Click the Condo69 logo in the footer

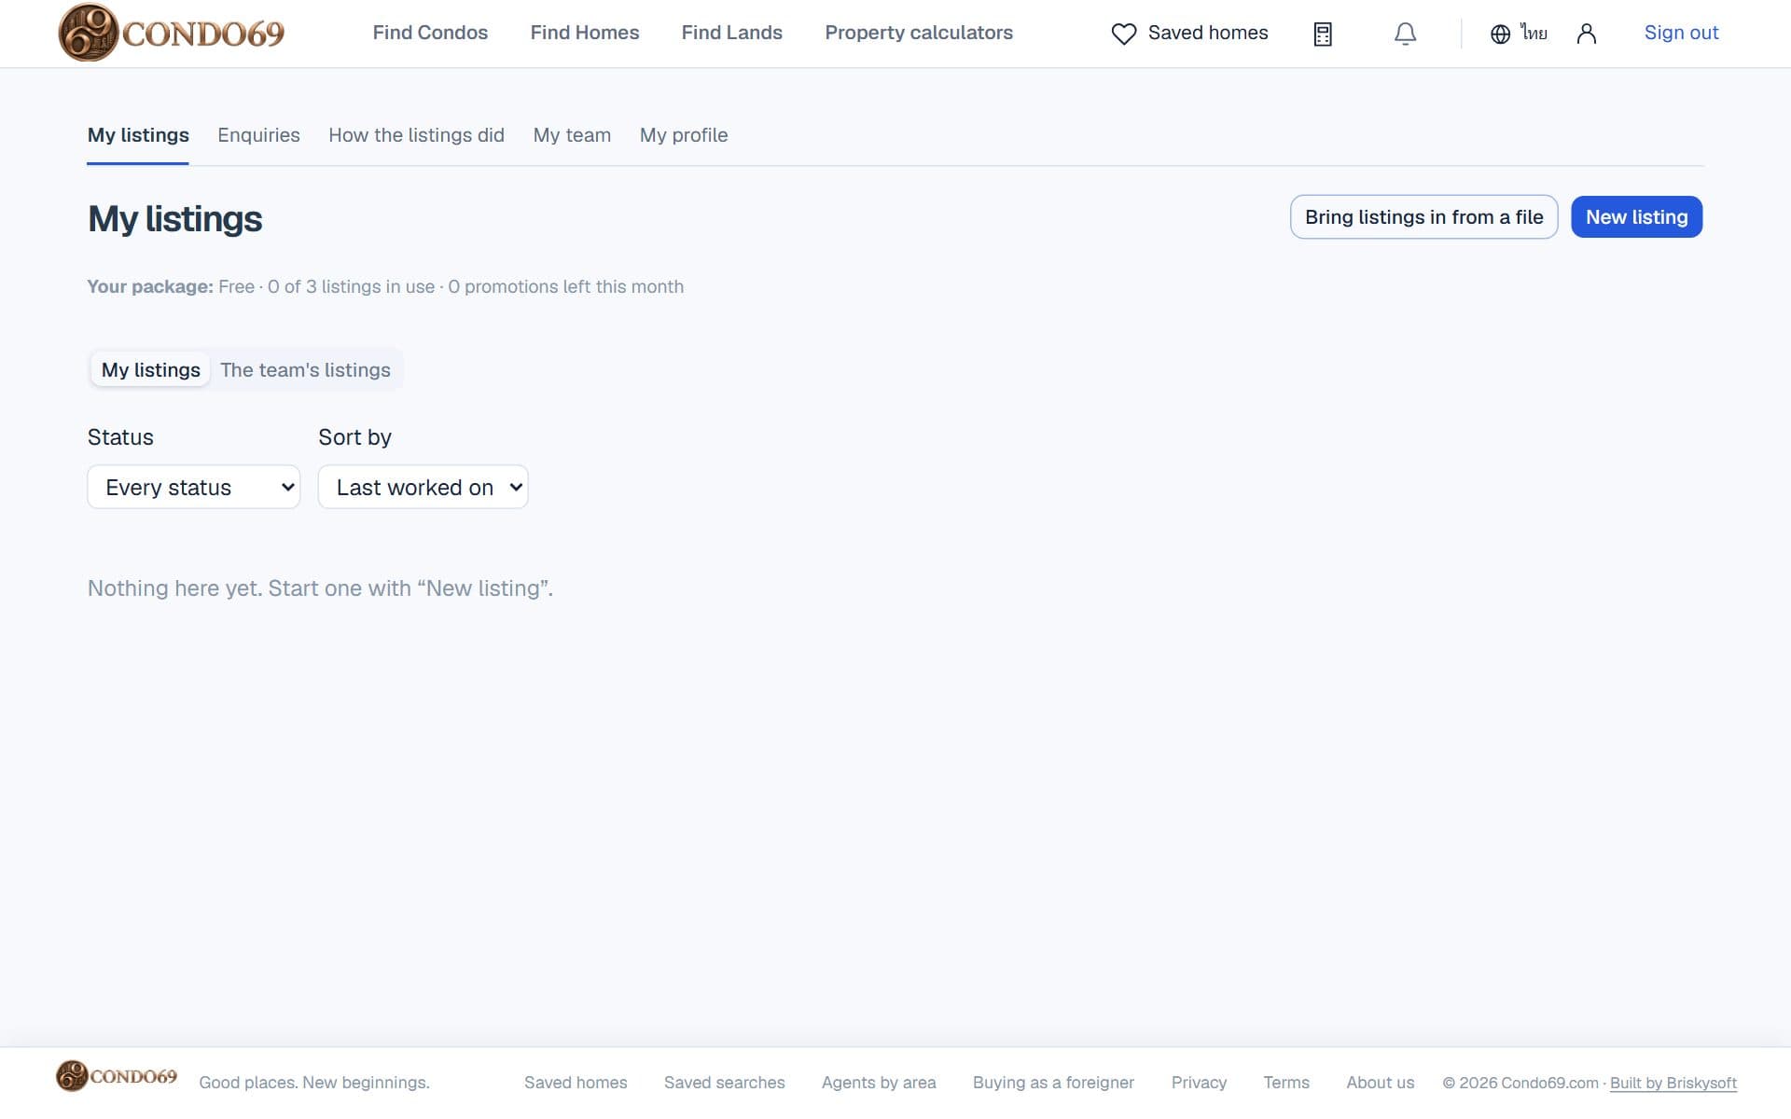click(117, 1076)
